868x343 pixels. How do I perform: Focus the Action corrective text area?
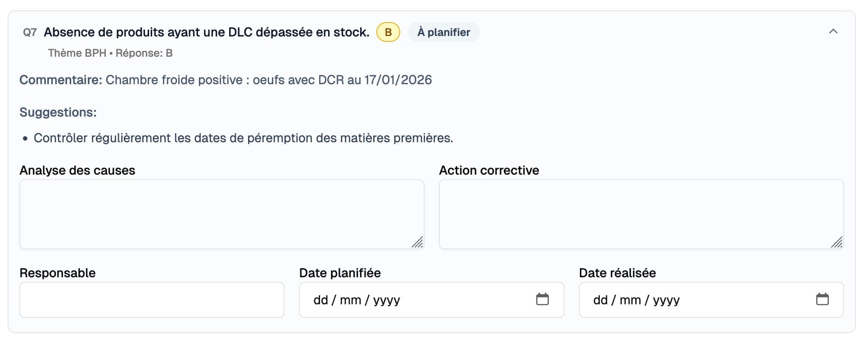(641, 214)
